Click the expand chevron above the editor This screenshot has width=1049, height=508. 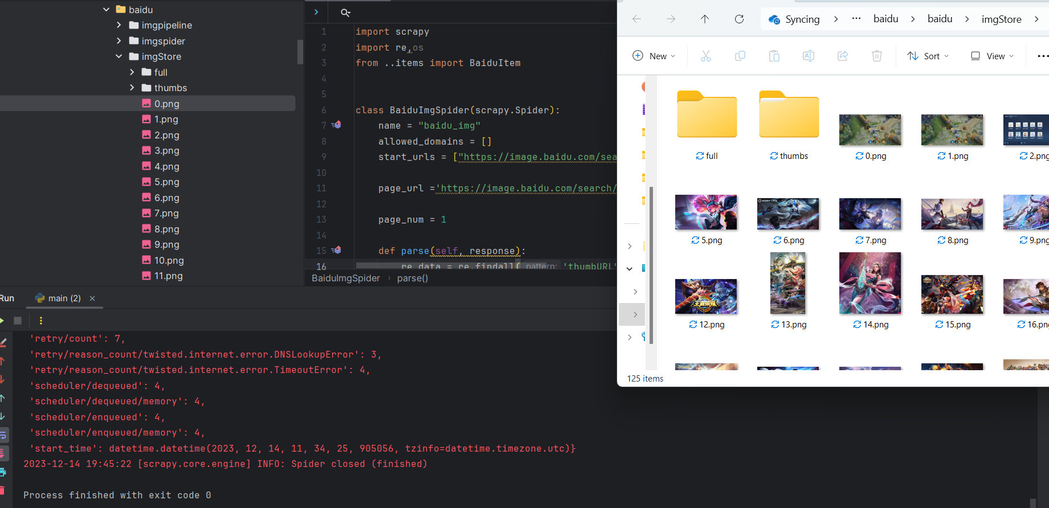coord(316,12)
